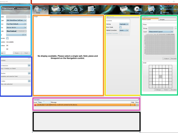Open the Settings gear icon
The width and height of the screenshot is (178, 133).
[138, 10]
